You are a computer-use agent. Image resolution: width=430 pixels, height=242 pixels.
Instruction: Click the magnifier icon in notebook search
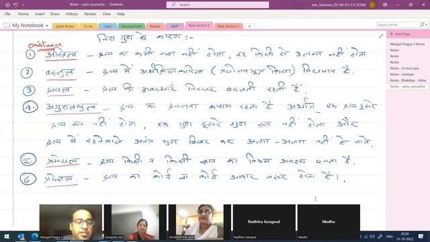[422, 25]
